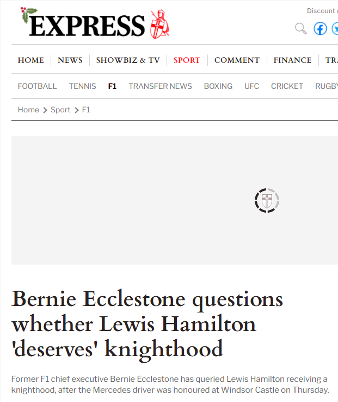338x402 pixels.
Task: Open the Home menu item
Action: click(31, 60)
